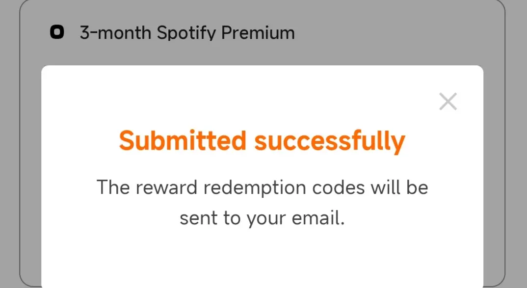527x288 pixels.
Task: Click empty white area below the email message
Action: coord(262,259)
